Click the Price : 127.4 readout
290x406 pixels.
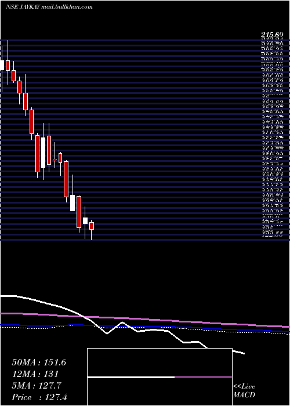[x=39, y=397]
